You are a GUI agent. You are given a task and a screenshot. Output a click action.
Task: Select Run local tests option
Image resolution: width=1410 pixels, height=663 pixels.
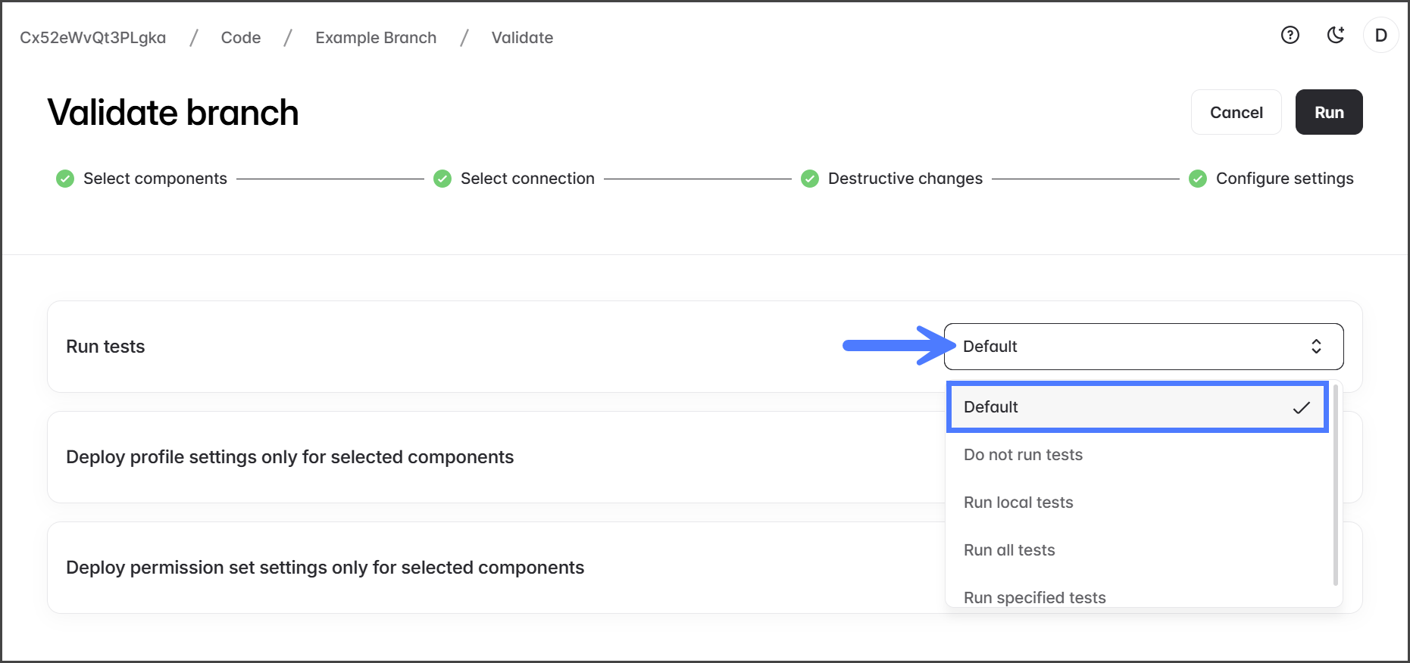pyautogui.click(x=1018, y=503)
